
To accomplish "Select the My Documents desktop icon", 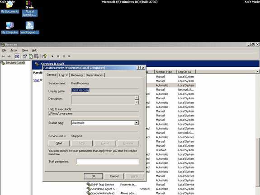I will point(9,7).
